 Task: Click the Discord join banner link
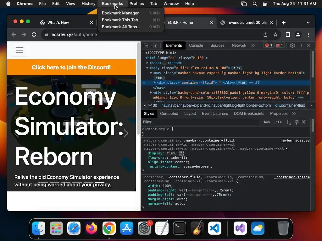pyautogui.click(x=71, y=67)
